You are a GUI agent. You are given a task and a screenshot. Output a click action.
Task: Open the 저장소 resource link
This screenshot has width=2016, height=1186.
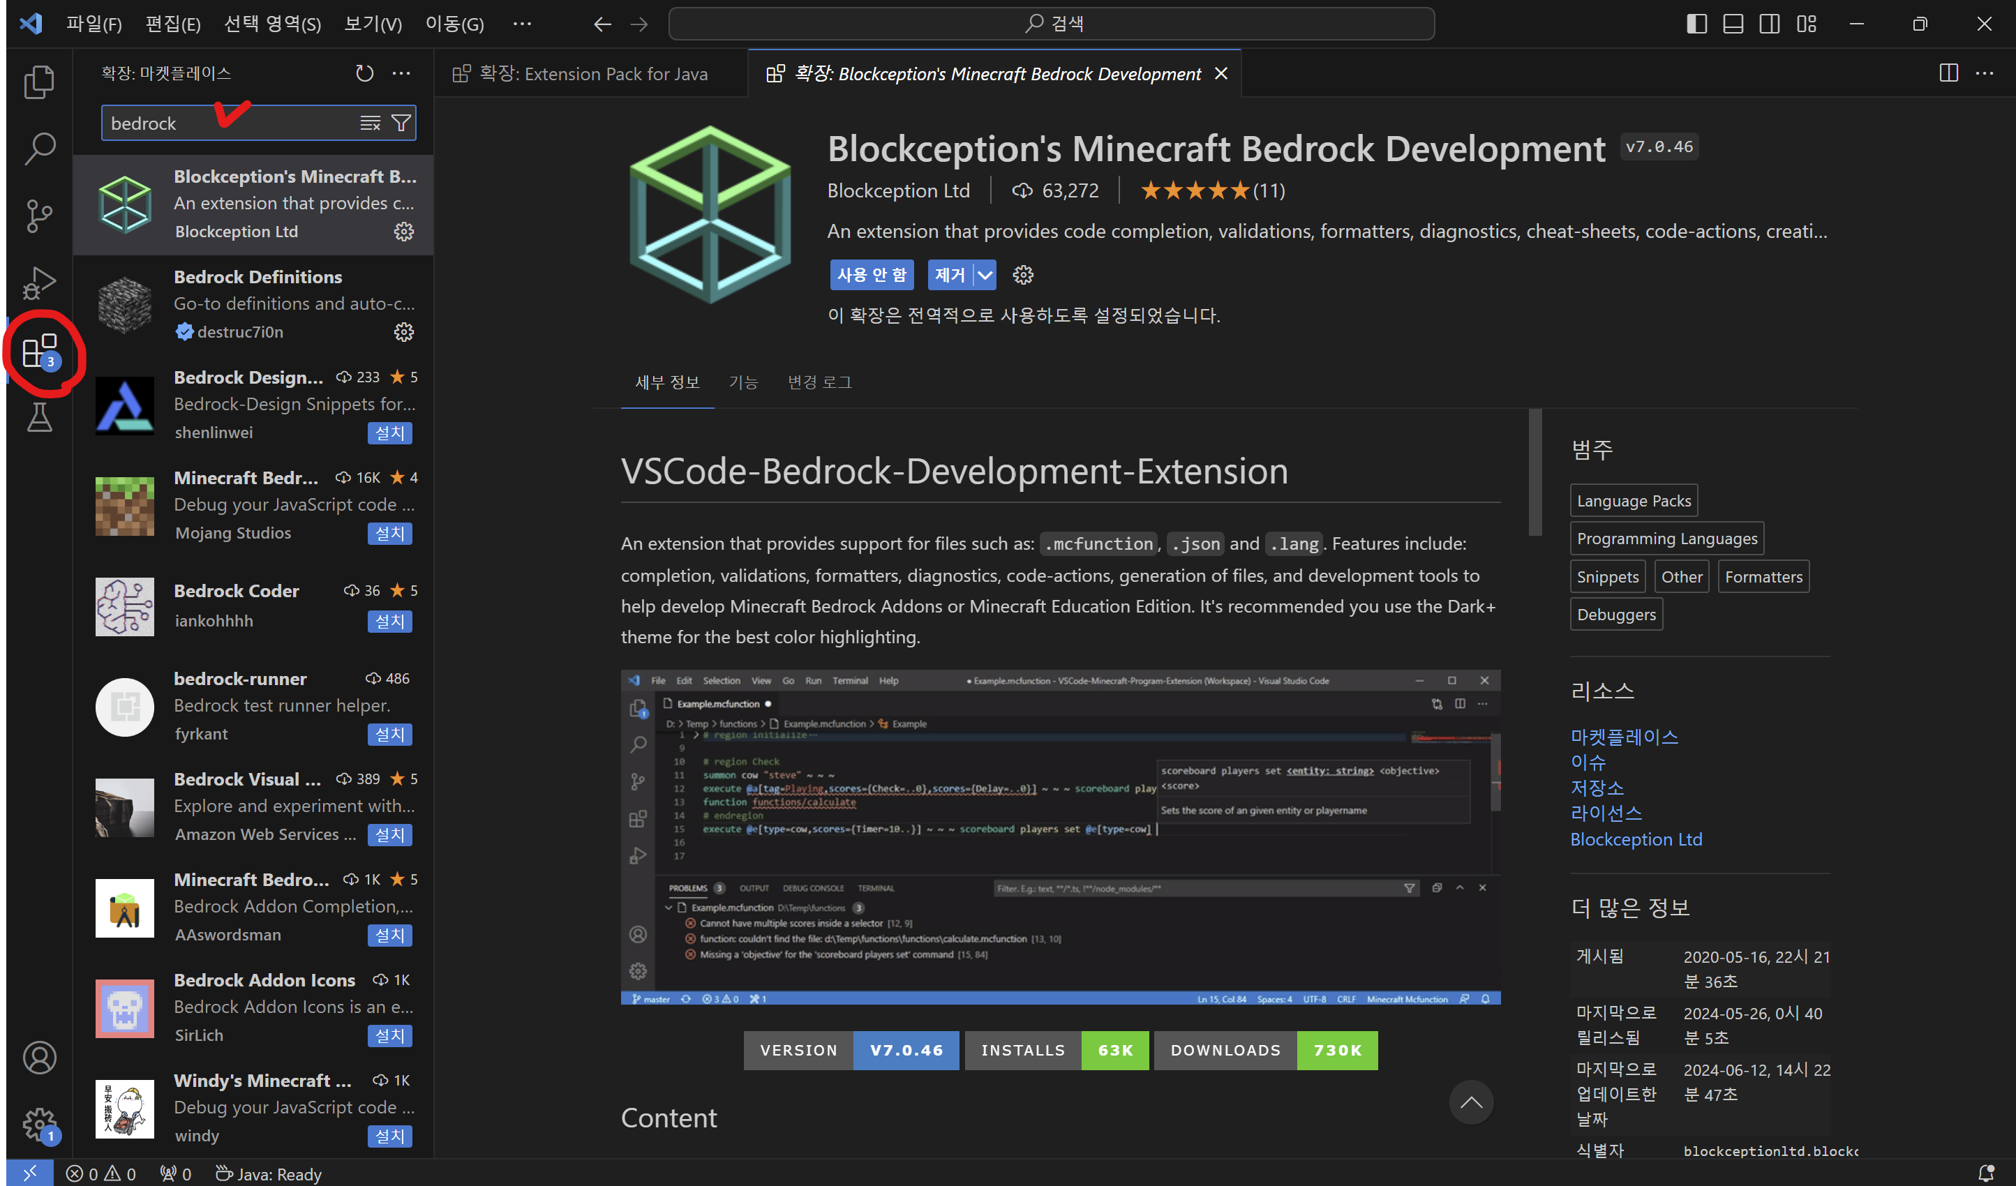(1596, 788)
